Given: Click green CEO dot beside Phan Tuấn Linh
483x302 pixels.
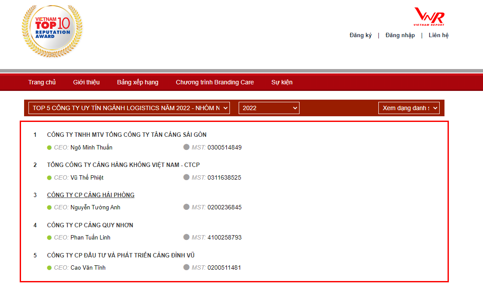Looking at the screenshot, I should 49,237.
